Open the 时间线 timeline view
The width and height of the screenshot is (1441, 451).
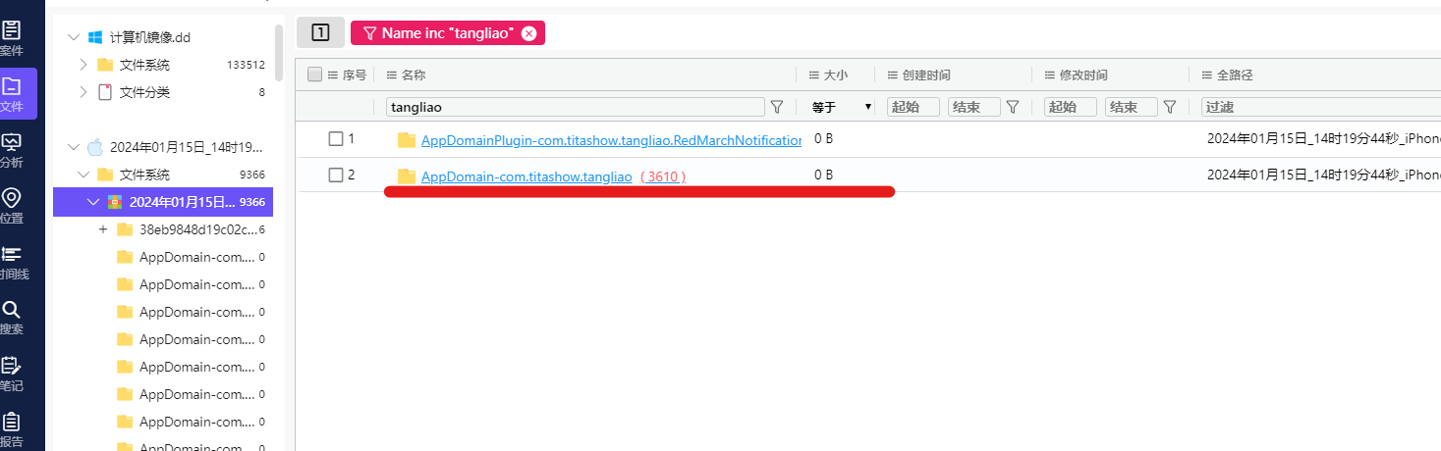coord(12,261)
